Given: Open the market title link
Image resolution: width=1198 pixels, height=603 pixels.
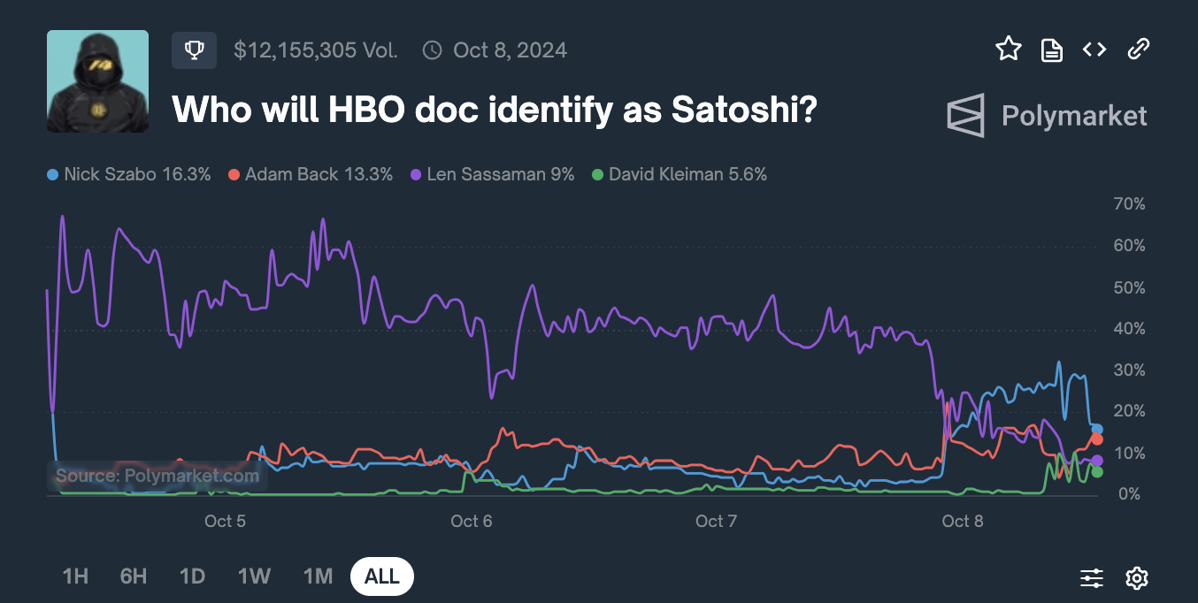Looking at the screenshot, I should [x=495, y=110].
